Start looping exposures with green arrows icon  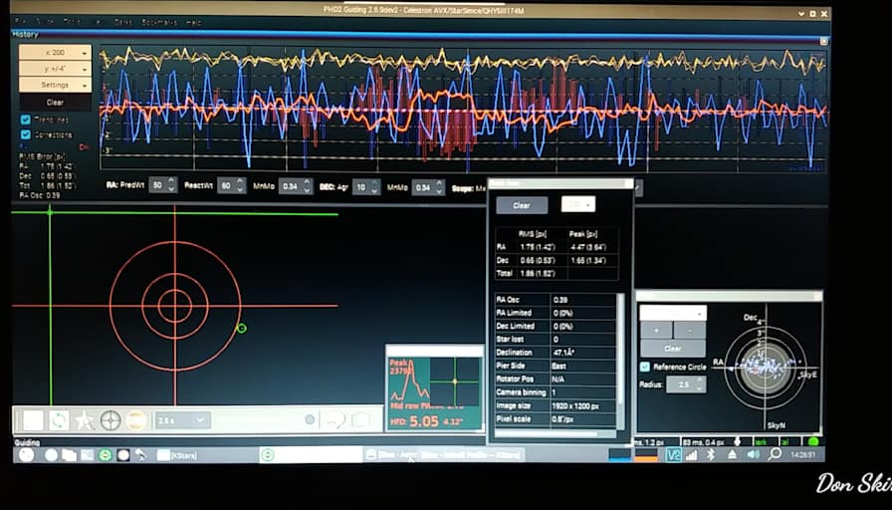pos(59,420)
